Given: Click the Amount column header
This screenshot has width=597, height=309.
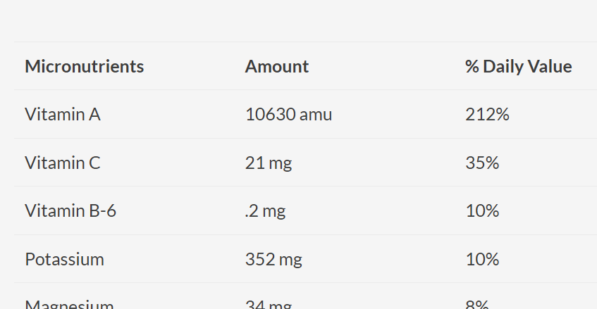Looking at the screenshot, I should tap(276, 67).
